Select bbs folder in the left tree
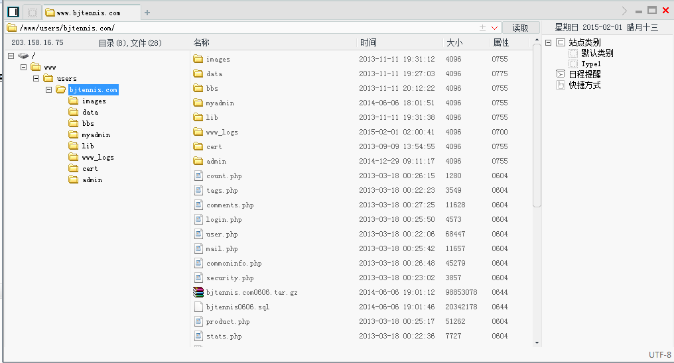 [88, 124]
